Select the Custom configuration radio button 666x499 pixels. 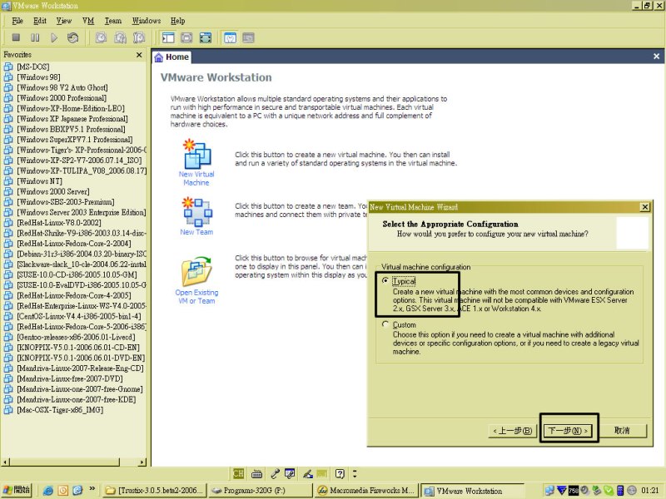coord(385,324)
